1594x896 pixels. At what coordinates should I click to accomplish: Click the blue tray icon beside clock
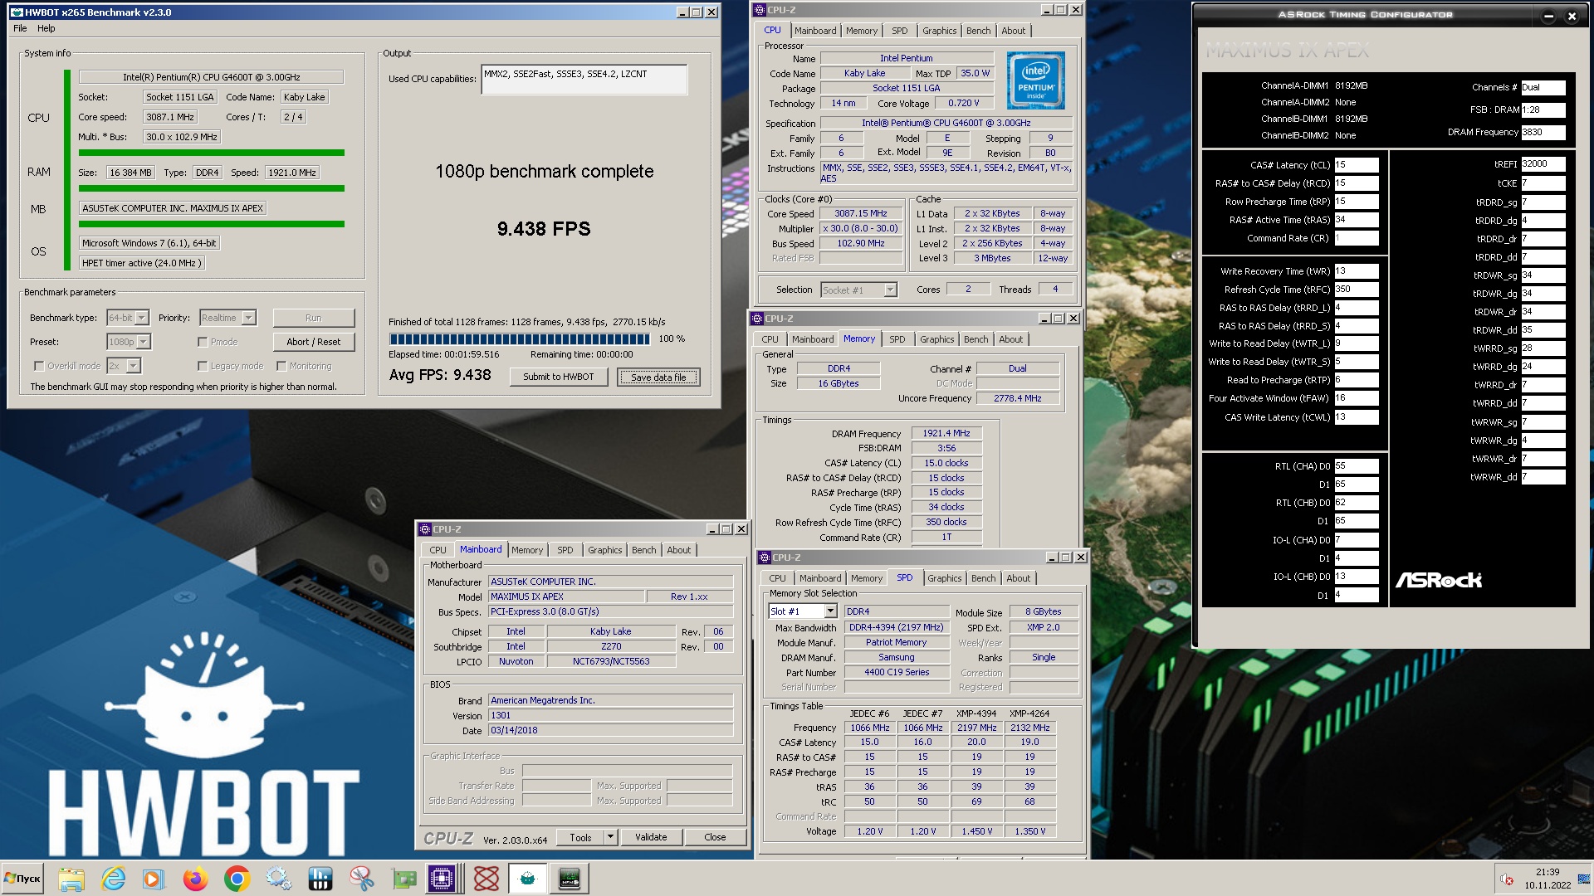[1583, 879]
